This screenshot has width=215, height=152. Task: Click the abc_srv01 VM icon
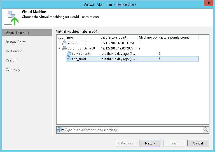69,59
